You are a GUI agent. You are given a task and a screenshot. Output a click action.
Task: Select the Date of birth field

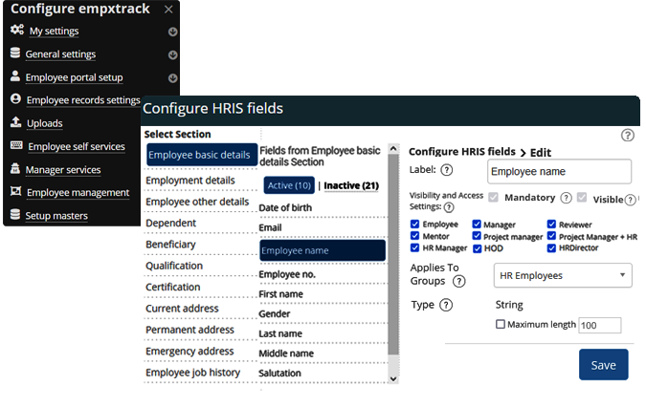coord(285,208)
